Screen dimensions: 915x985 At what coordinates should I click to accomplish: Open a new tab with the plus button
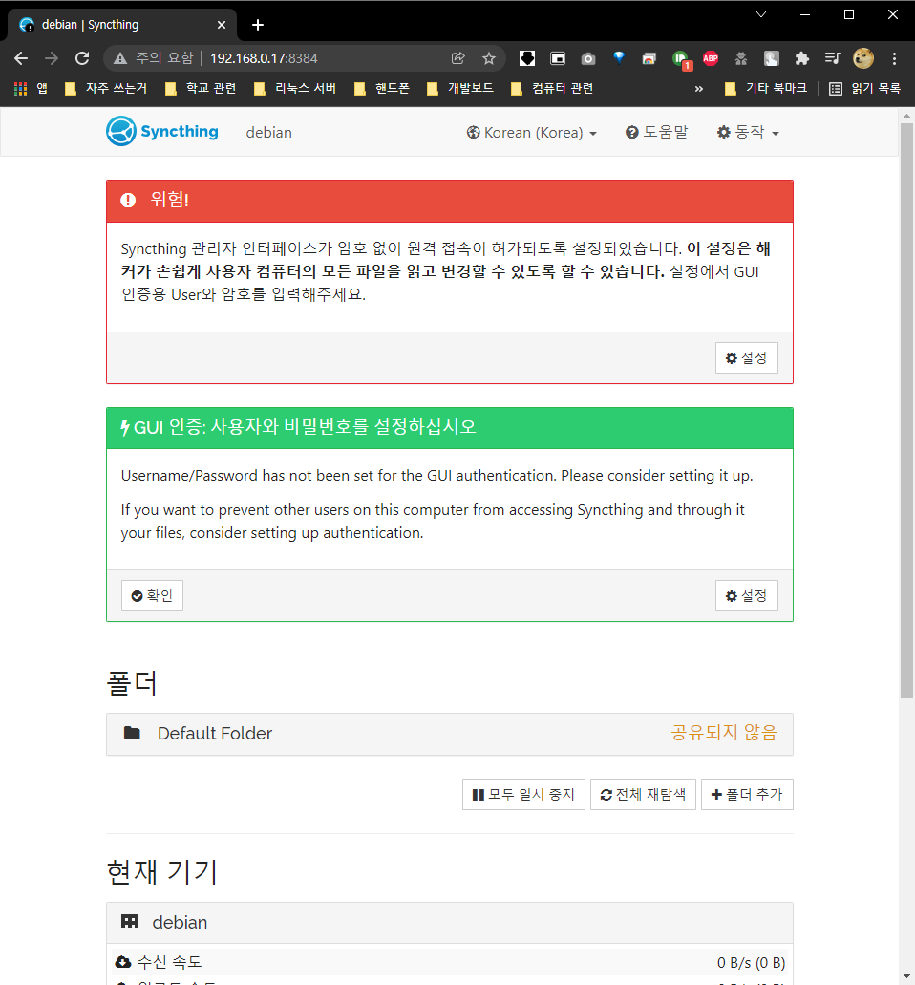pos(258,25)
